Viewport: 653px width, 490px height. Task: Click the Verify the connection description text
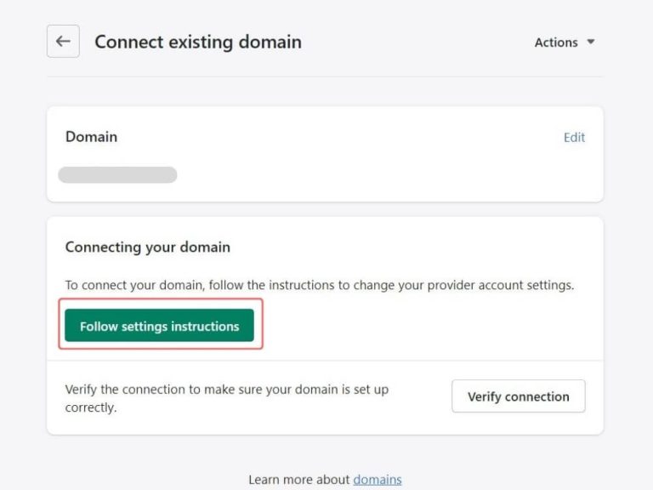point(226,398)
